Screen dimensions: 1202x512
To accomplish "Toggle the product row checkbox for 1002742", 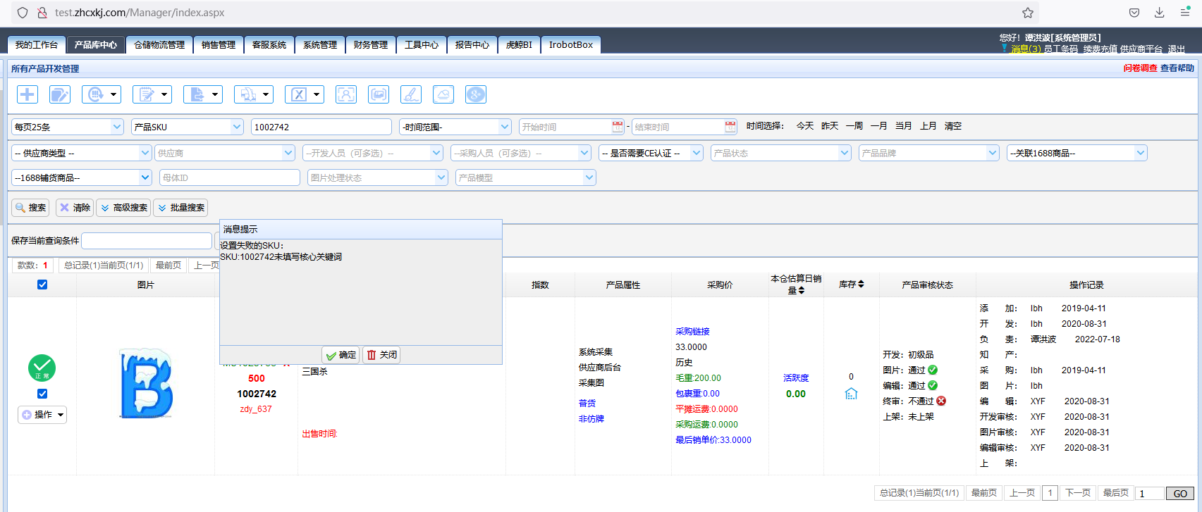I will (x=42, y=394).
